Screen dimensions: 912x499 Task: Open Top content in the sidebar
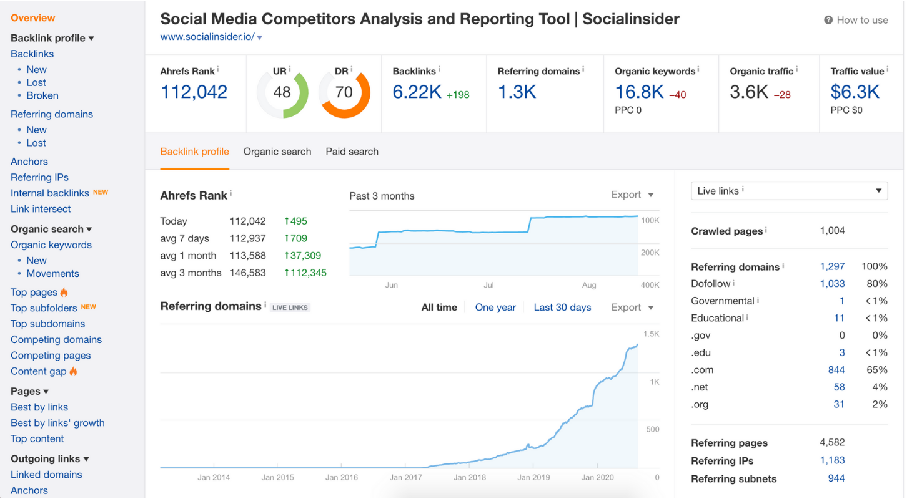(x=37, y=438)
